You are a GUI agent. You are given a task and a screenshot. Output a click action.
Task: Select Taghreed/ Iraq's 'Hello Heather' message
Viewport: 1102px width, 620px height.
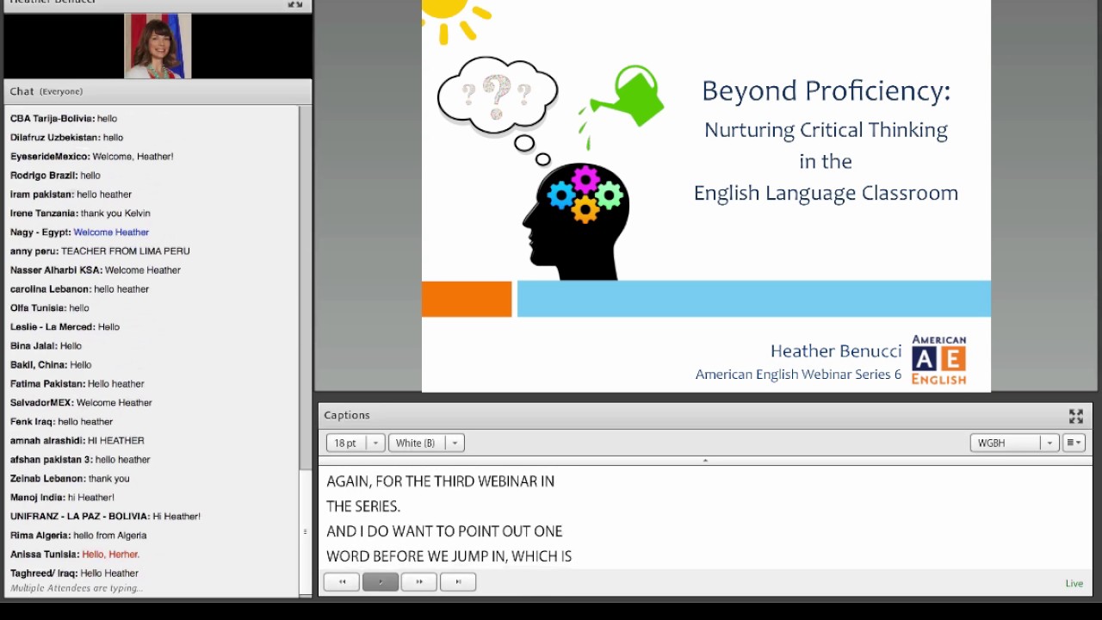pyautogui.click(x=74, y=573)
